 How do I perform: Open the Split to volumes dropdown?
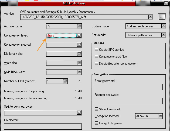click(79, 113)
